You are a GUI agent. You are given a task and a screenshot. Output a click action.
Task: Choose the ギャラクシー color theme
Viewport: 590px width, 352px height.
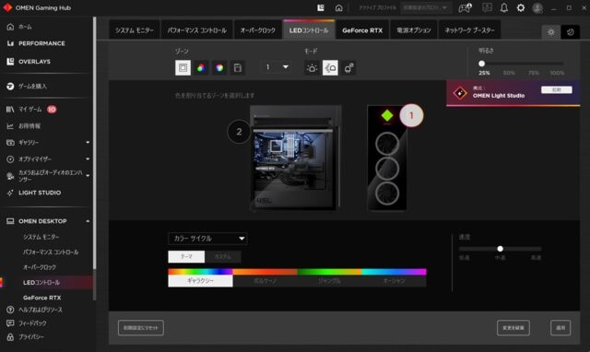point(200,277)
